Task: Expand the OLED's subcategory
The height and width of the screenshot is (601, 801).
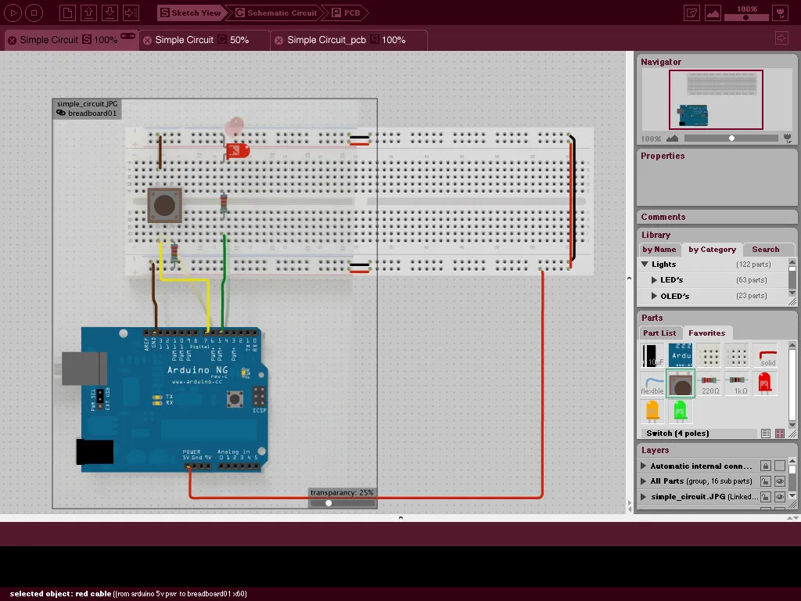Action: click(x=654, y=296)
